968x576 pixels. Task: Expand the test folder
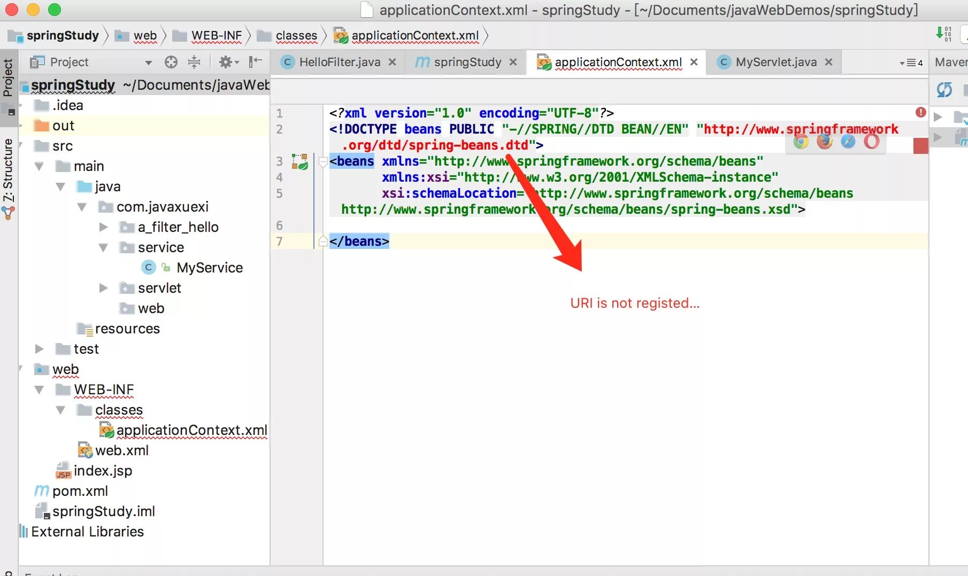pyautogui.click(x=39, y=349)
